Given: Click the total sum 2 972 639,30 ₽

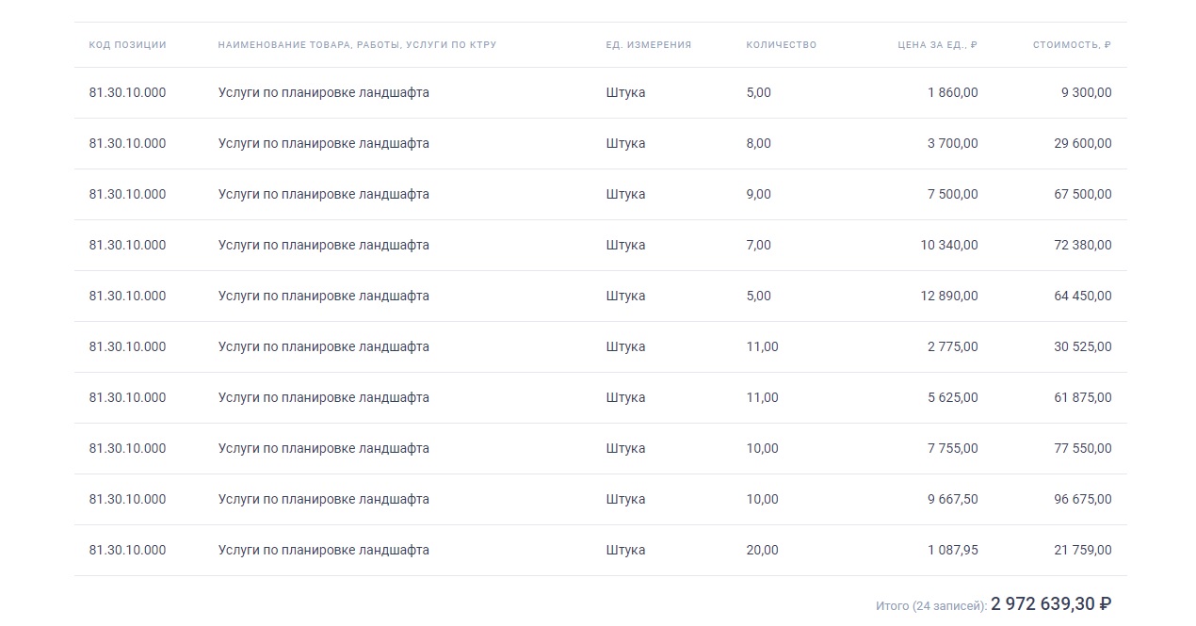Looking at the screenshot, I should coord(1050,604).
